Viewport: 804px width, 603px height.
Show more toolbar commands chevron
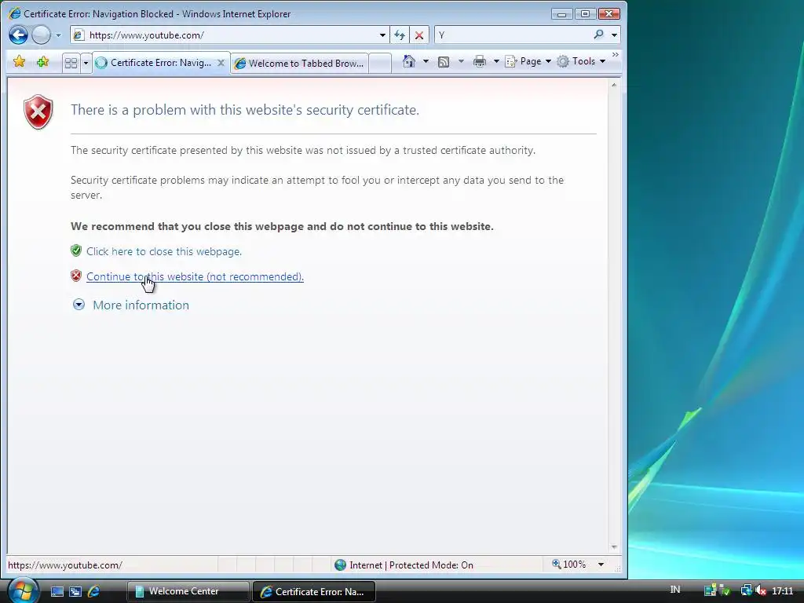click(x=616, y=55)
